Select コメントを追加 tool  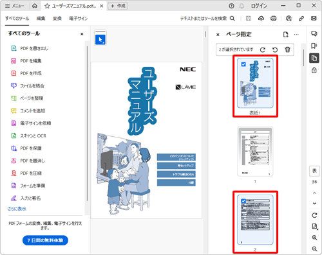[x=28, y=110]
